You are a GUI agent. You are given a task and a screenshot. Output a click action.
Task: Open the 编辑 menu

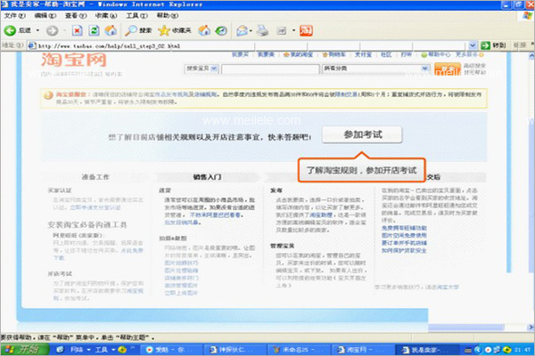[x=45, y=16]
